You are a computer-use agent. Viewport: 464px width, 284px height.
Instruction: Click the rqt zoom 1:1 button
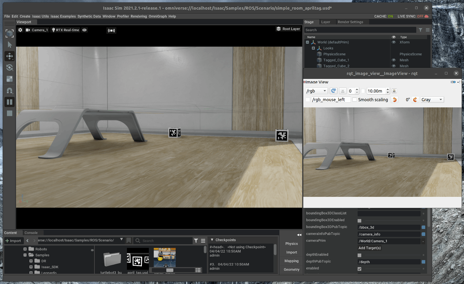point(343,90)
